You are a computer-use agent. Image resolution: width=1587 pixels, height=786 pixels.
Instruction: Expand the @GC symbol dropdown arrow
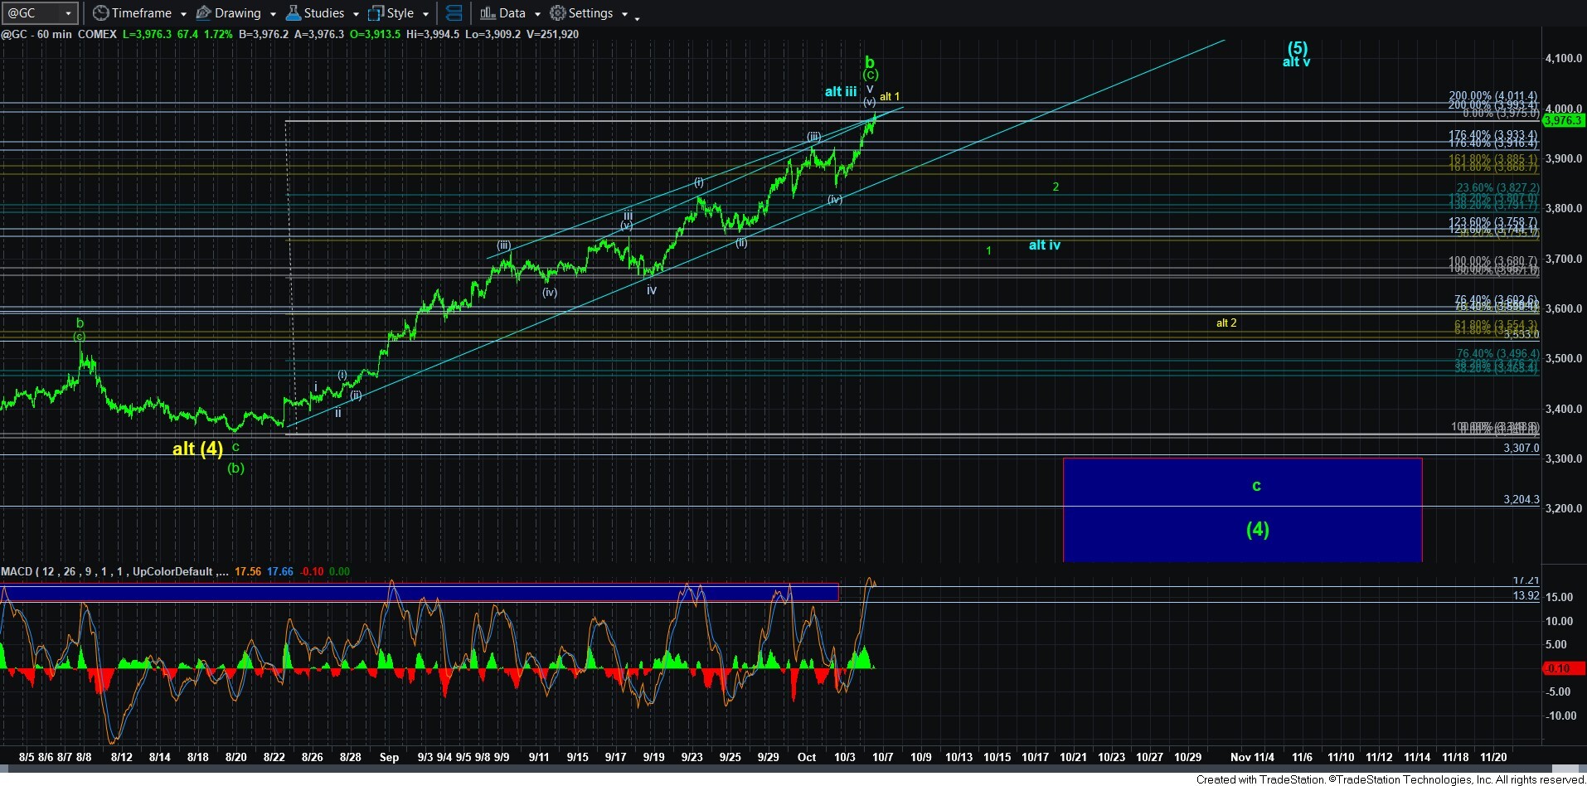[68, 13]
